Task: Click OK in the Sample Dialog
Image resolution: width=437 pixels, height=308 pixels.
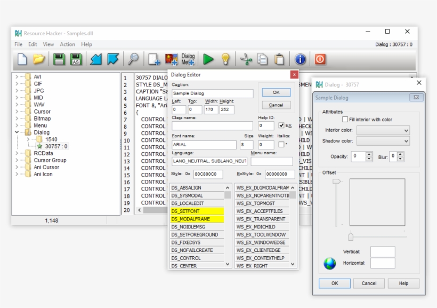Action: [x=335, y=283]
